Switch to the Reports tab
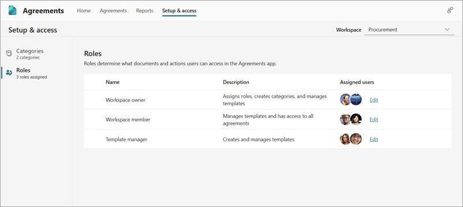Screen dimensions: 463x207 [145, 10]
